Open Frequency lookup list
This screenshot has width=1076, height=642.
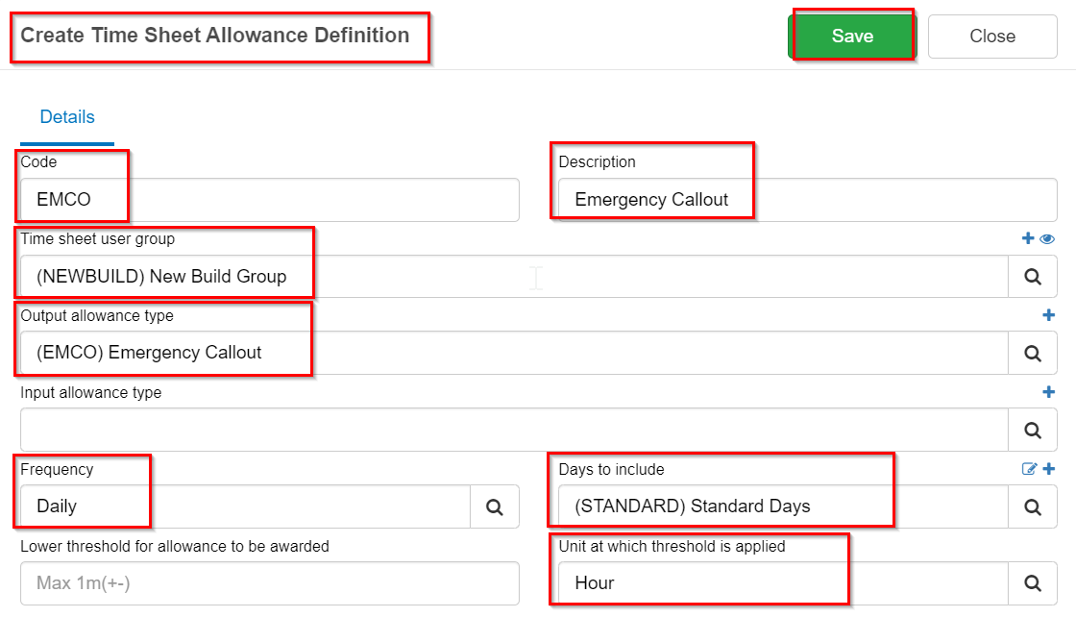495,506
